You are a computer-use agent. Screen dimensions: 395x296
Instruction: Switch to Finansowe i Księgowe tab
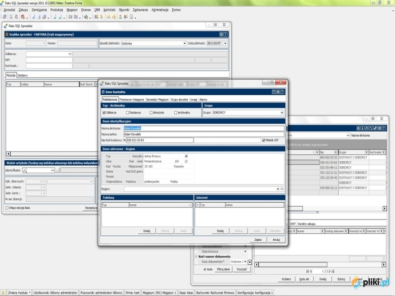point(132,100)
